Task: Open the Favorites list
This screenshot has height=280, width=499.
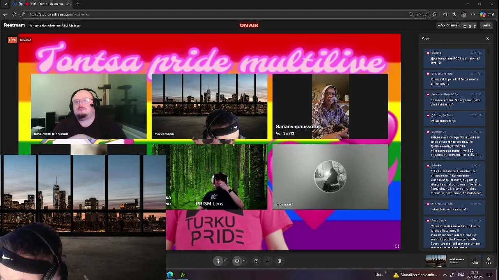Action: [445, 14]
